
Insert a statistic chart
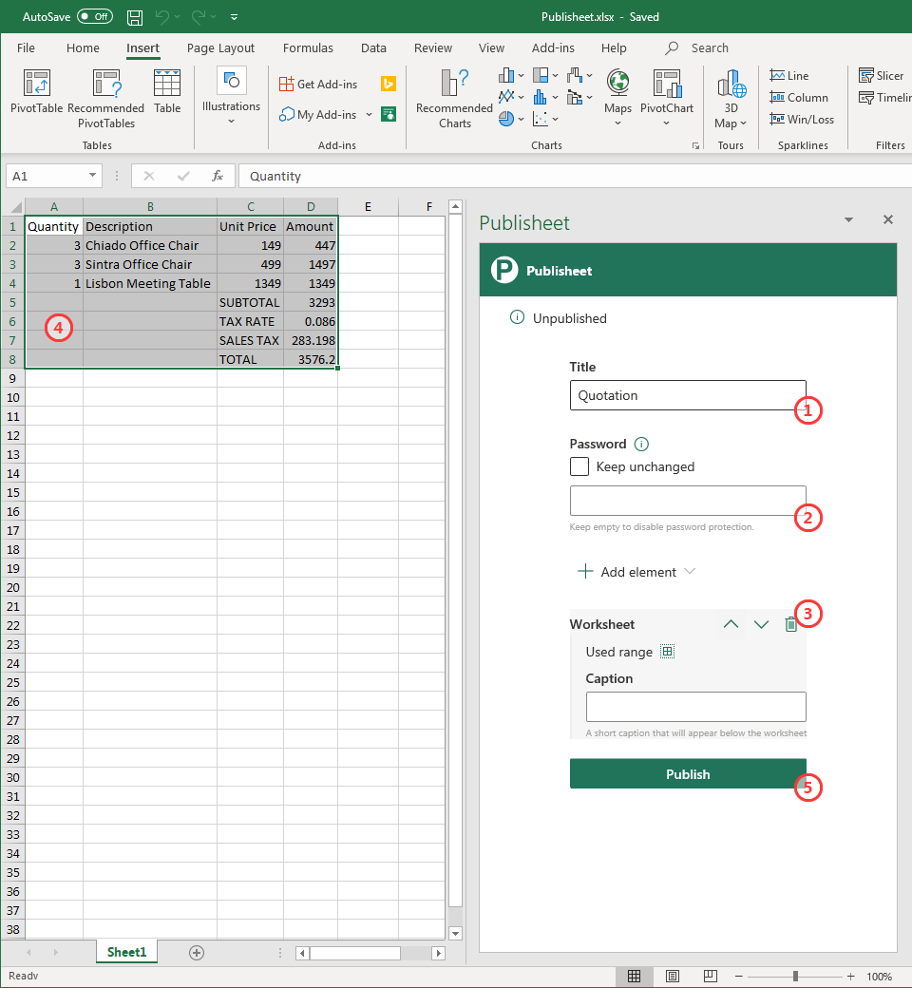pyautogui.click(x=541, y=97)
